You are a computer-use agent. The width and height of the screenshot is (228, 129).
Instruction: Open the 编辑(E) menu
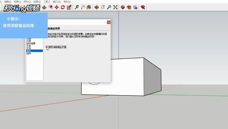click(x=8, y=2)
